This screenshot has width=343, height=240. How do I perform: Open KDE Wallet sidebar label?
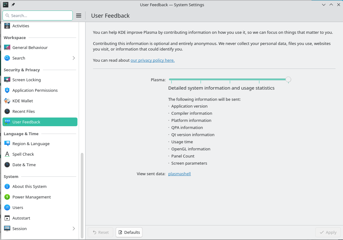23,101
